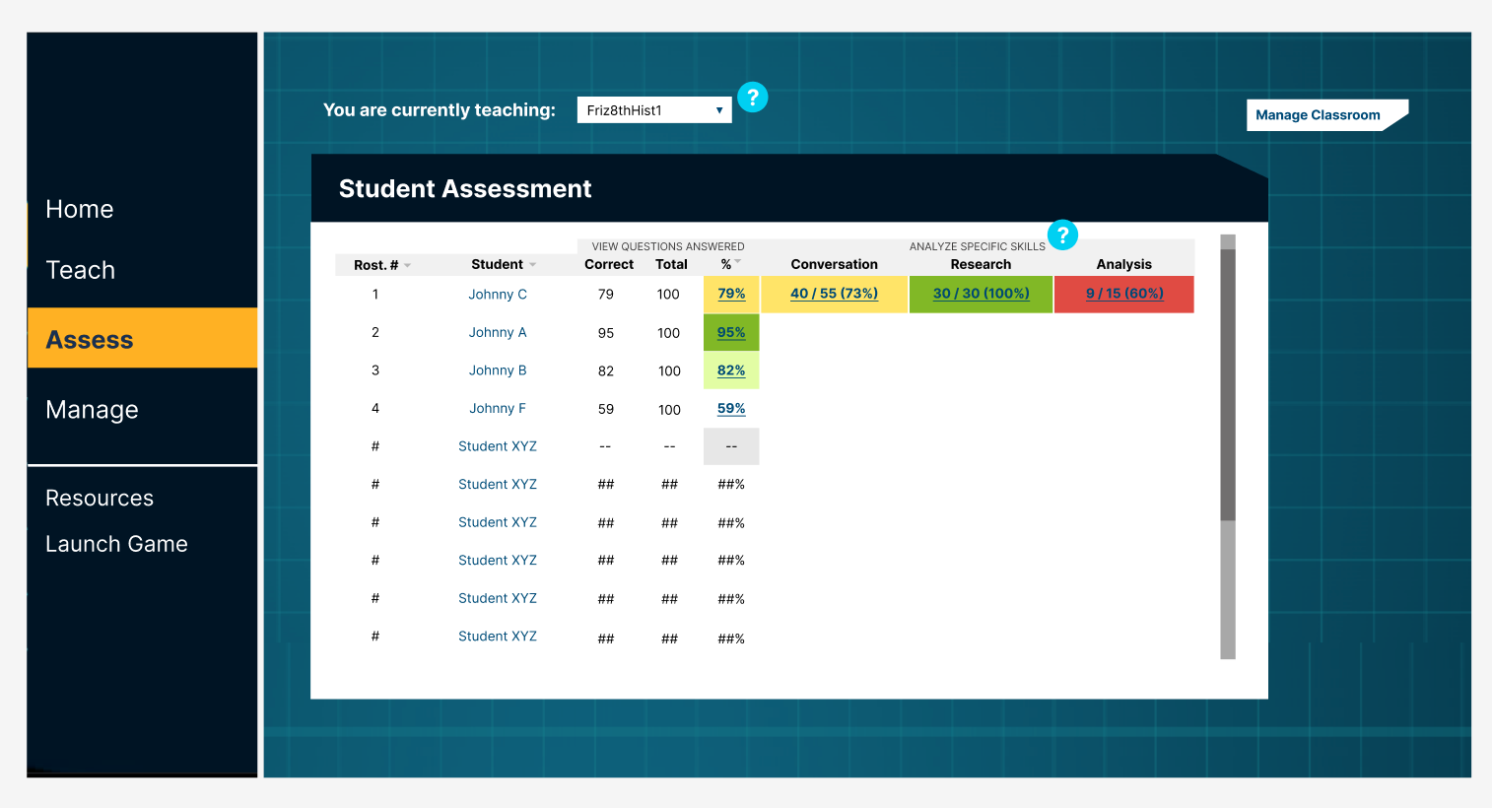
Task: Go to Home in sidebar
Action: 80,209
